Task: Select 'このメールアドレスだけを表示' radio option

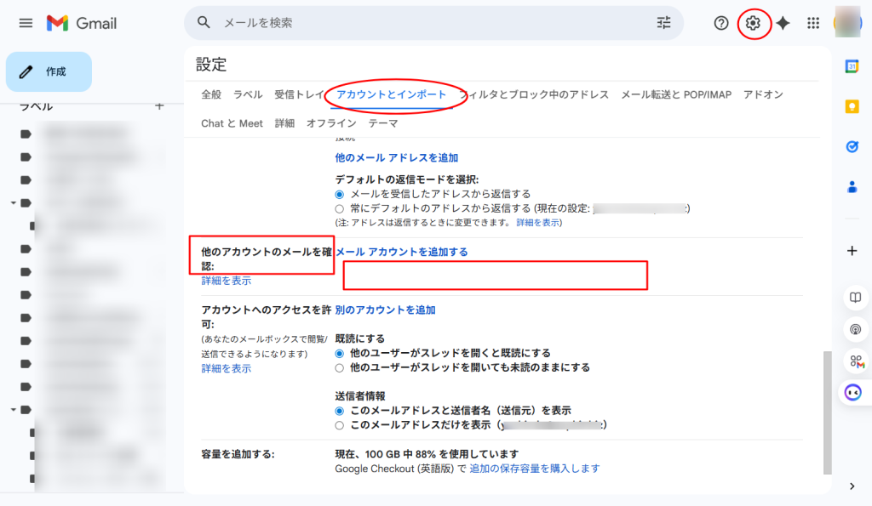Action: coord(341,425)
